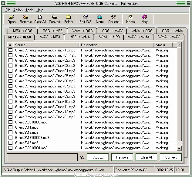Check the box next to Track08.mp3

pyautogui.click(x=11, y=91)
